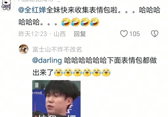Tap the reply text 下面表情包都做出来了
The width and height of the screenshot is (168, 117).
[94, 66]
